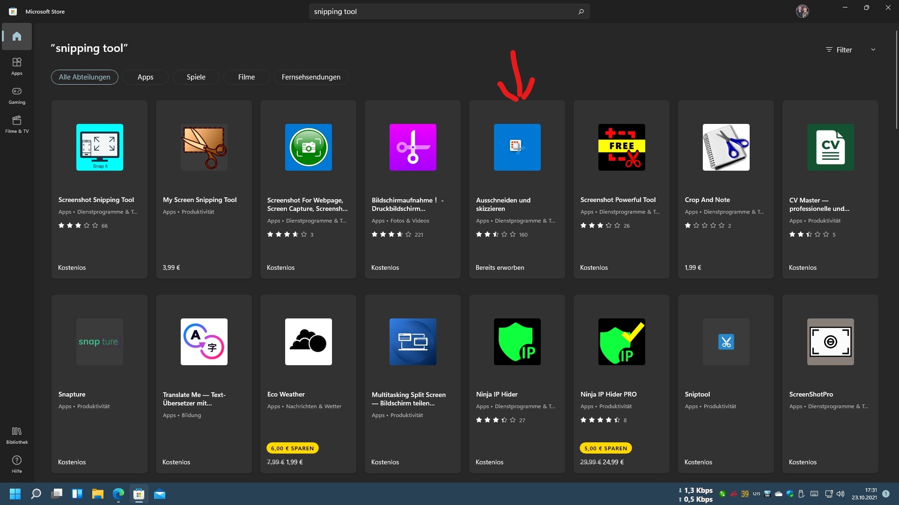Open Widgets icon on taskbar
Screen dimensions: 899x505
pos(77,494)
